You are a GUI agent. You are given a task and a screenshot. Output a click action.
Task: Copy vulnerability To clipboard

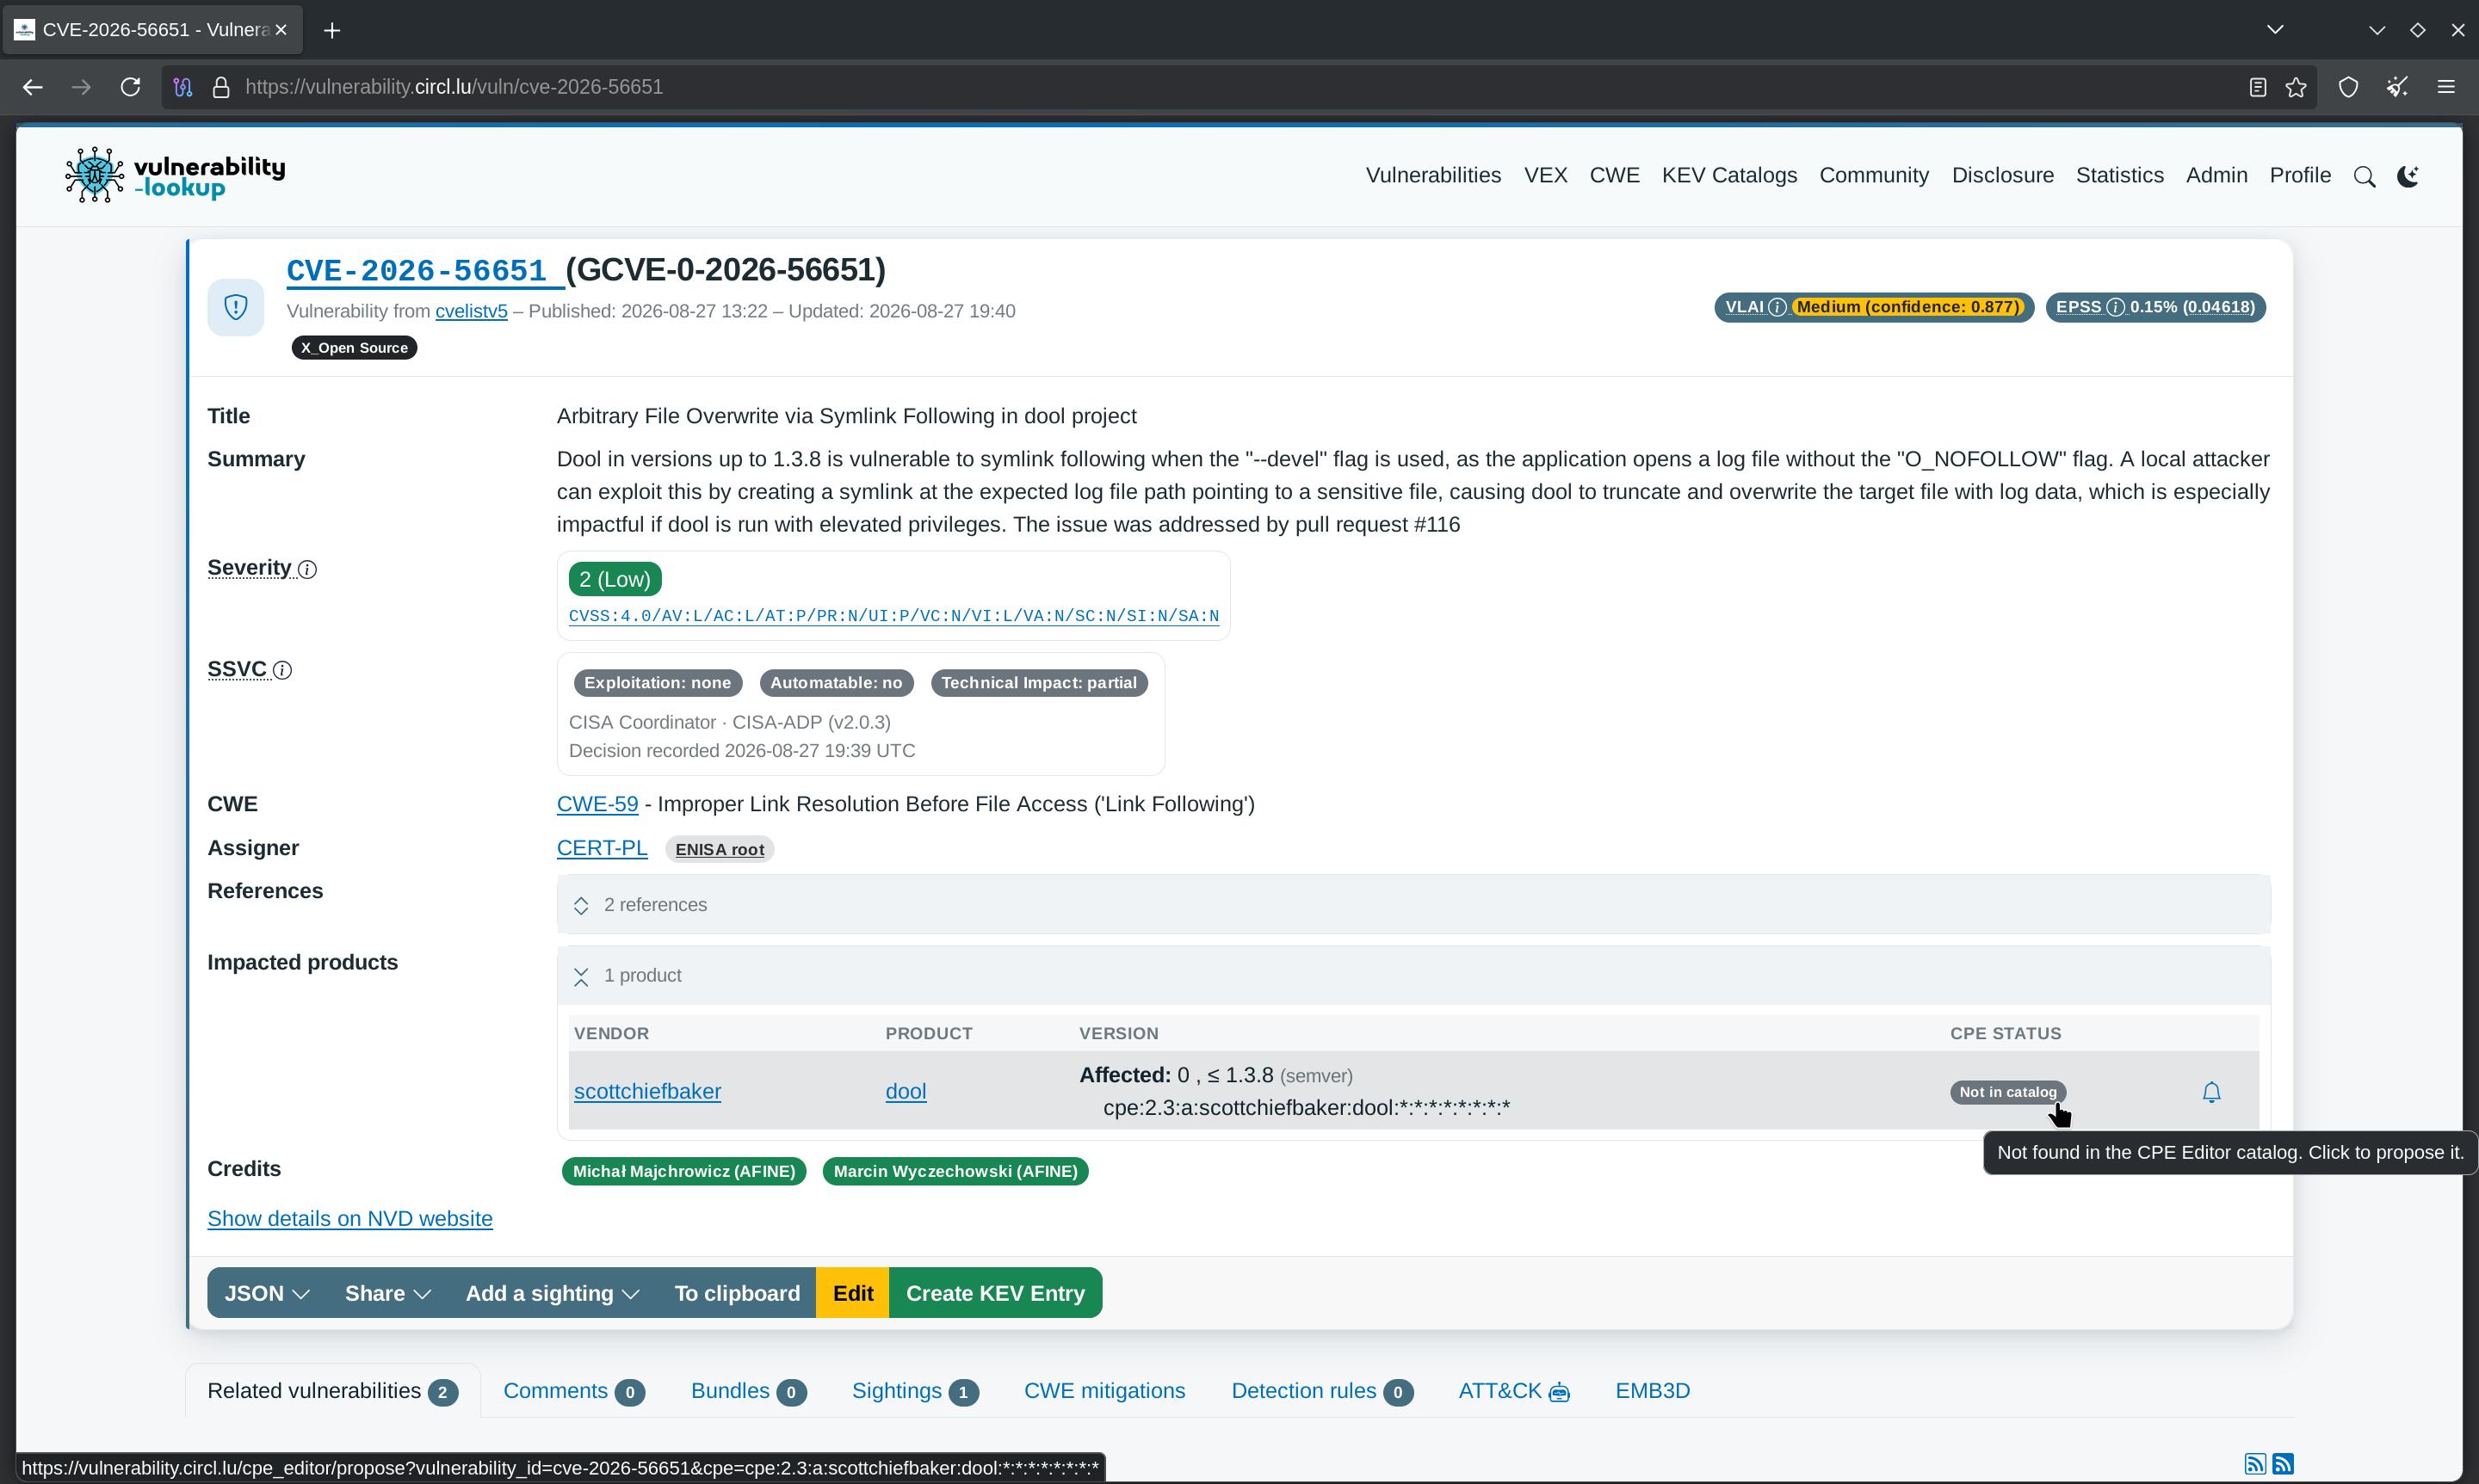(x=738, y=1293)
